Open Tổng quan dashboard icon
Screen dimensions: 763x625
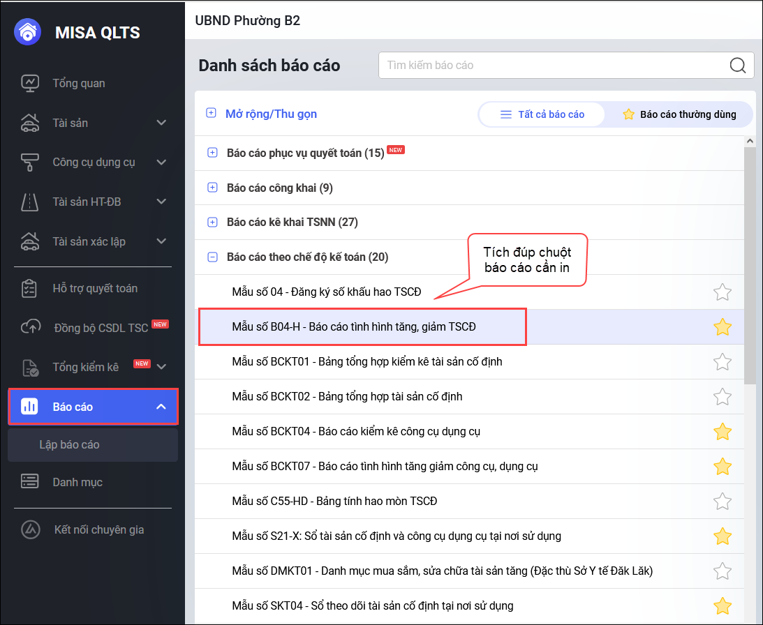click(30, 83)
